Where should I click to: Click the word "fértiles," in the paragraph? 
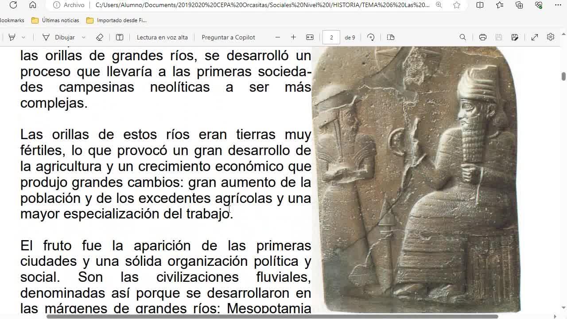tap(43, 150)
